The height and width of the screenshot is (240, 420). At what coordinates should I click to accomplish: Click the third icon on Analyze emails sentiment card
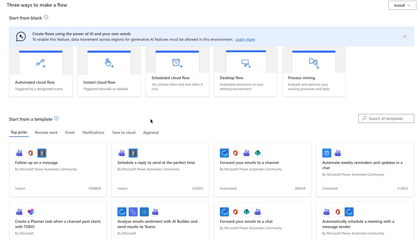tap(144, 212)
